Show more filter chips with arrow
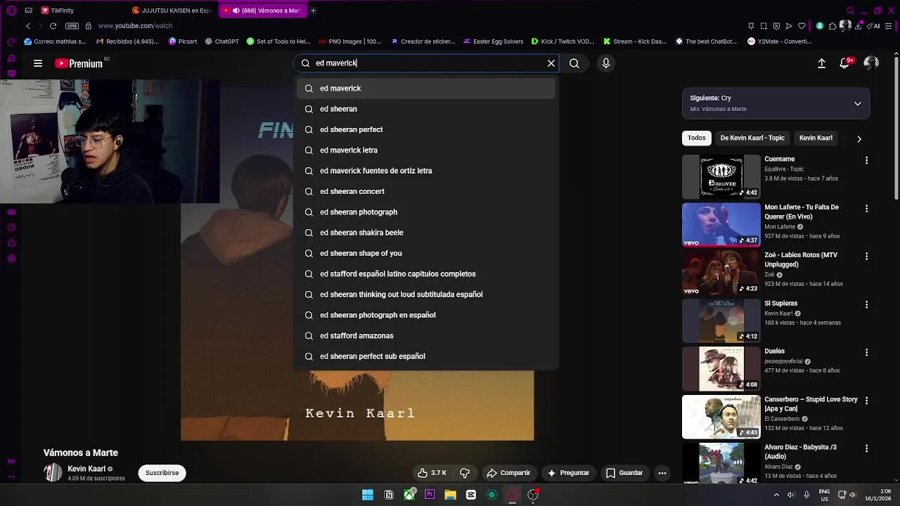 pyautogui.click(x=859, y=138)
